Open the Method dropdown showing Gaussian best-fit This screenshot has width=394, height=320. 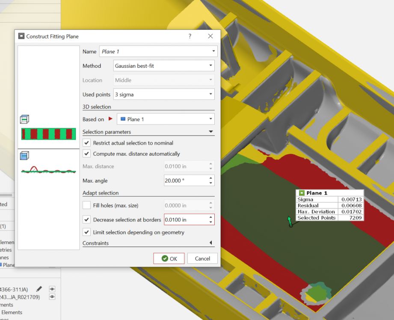click(164, 66)
